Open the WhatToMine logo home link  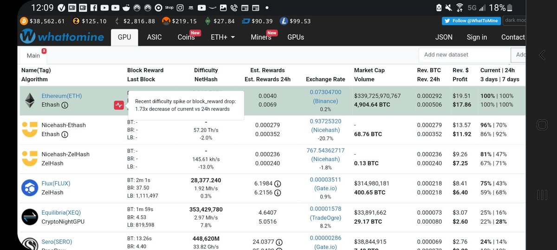pyautogui.click(x=62, y=37)
